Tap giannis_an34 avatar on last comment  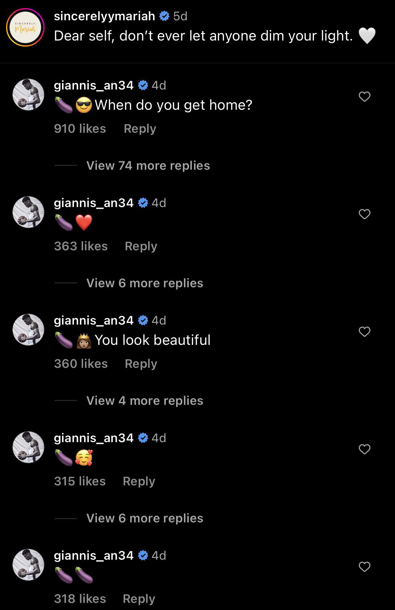(x=28, y=565)
